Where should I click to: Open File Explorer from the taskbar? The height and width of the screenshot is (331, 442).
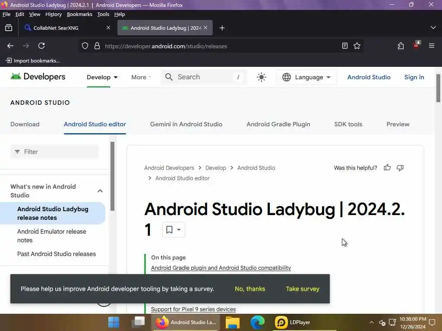click(233, 322)
